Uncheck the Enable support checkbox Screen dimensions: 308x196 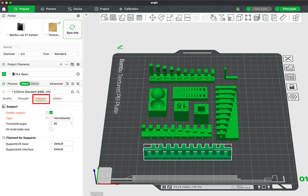pos(51,113)
